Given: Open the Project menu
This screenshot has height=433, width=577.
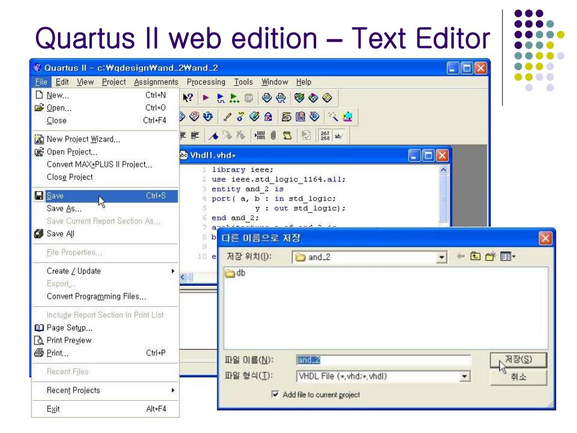Looking at the screenshot, I should 114,82.
